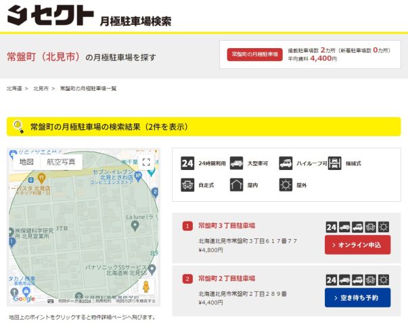408x325 pixels.
Task: Click the セクト logo
Action: pyautogui.click(x=50, y=16)
